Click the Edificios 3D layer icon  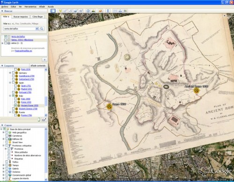(10, 139)
